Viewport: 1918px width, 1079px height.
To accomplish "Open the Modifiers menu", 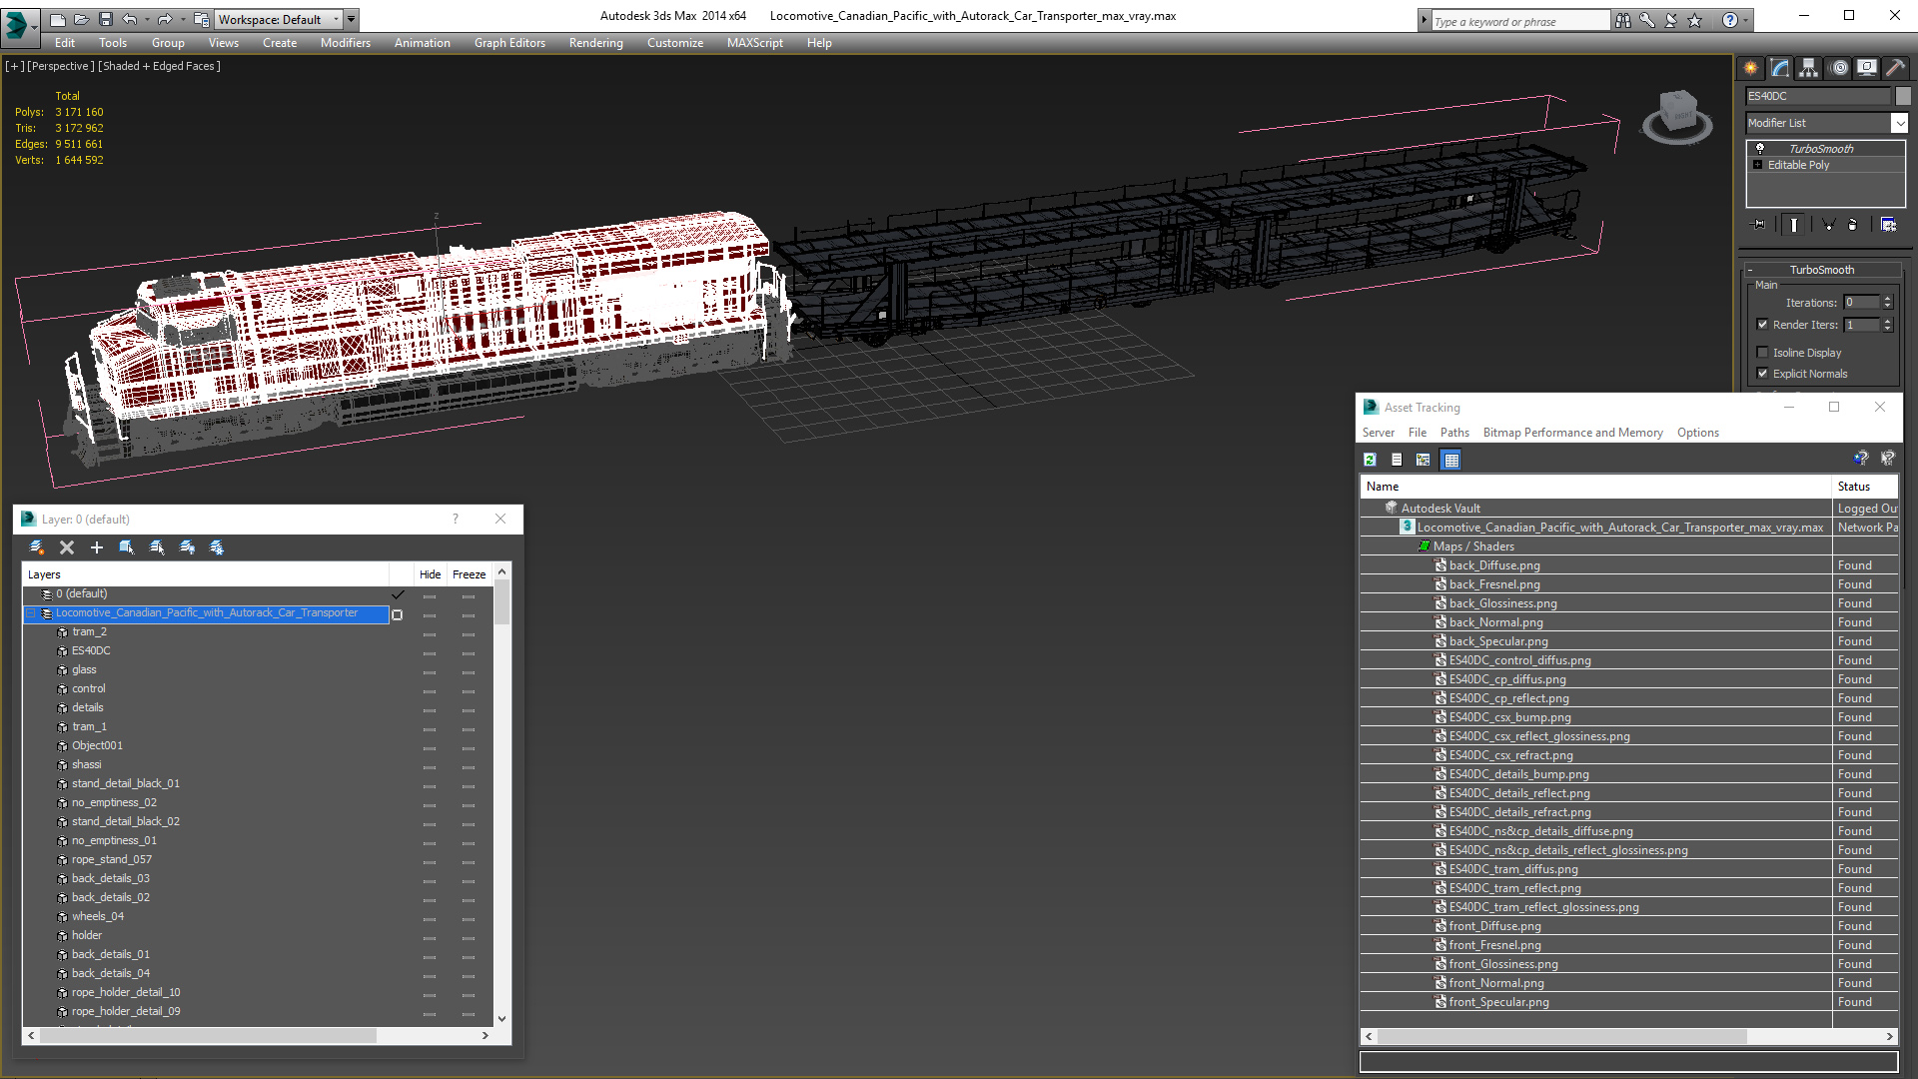I will click(x=346, y=43).
